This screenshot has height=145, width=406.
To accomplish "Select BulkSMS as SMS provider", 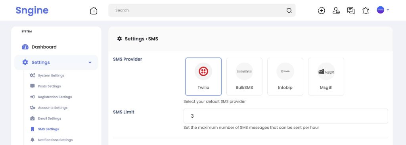I will click(x=244, y=76).
